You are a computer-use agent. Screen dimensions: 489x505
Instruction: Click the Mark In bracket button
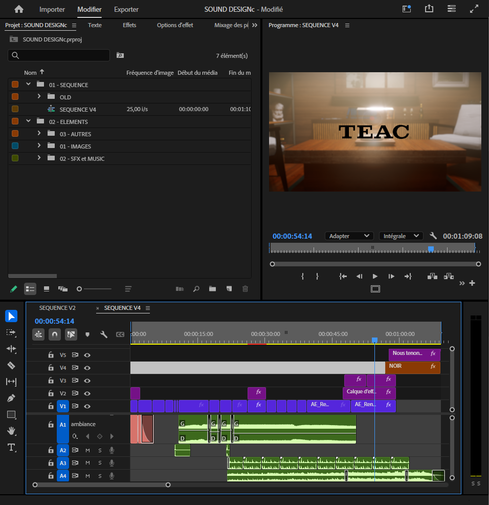click(x=302, y=276)
